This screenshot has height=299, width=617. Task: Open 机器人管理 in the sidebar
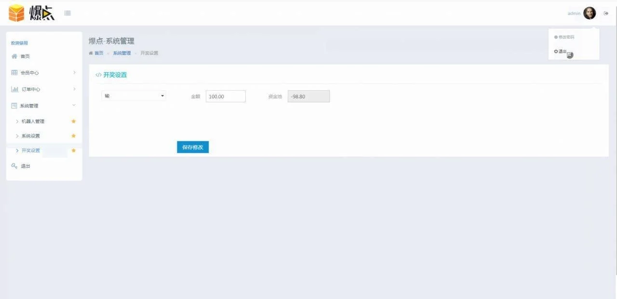tap(33, 122)
